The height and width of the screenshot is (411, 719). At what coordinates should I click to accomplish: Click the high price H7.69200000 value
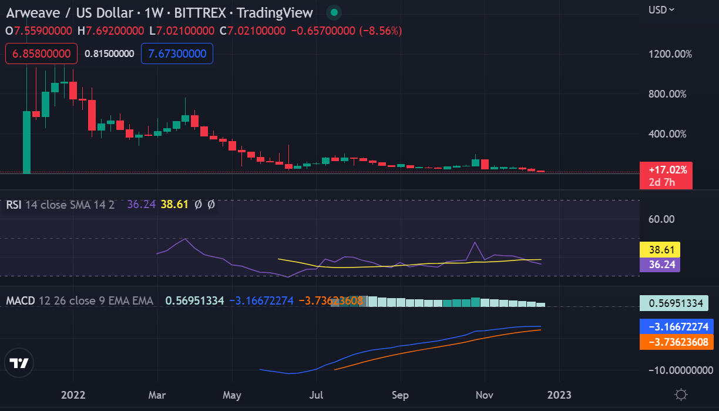coord(112,31)
